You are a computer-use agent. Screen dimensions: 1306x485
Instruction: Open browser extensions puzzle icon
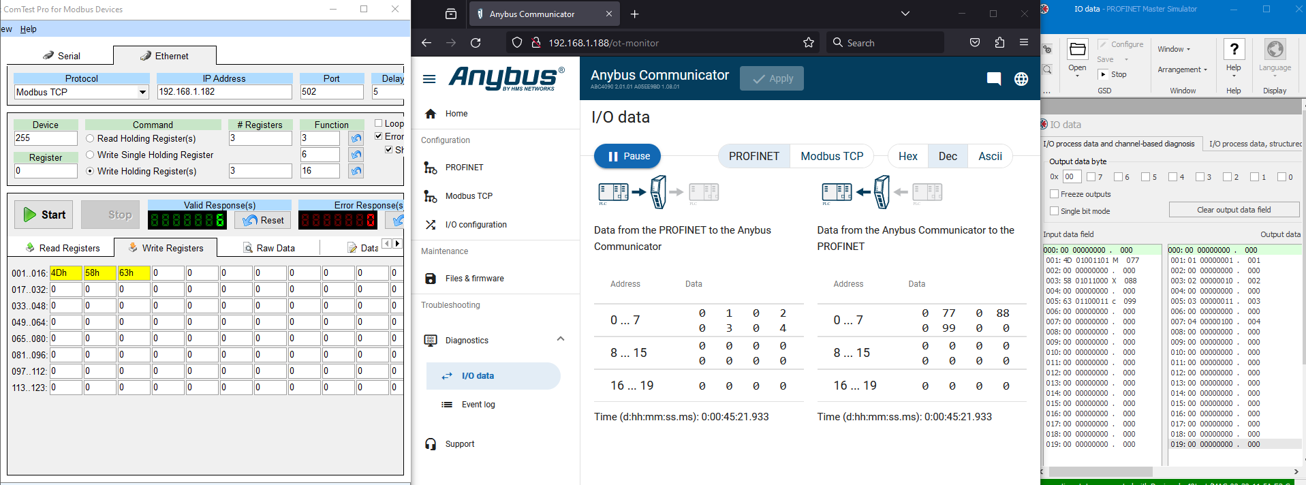coord(999,42)
